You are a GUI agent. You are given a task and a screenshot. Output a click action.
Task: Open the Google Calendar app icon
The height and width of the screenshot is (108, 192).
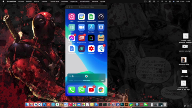(x=81, y=17)
